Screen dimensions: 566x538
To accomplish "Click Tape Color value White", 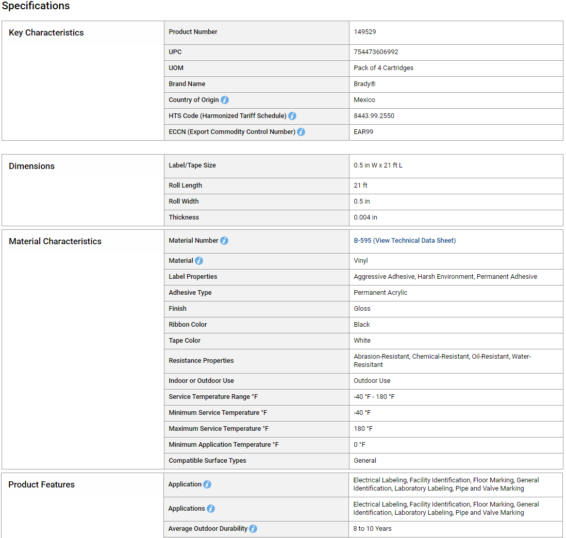I will point(362,340).
